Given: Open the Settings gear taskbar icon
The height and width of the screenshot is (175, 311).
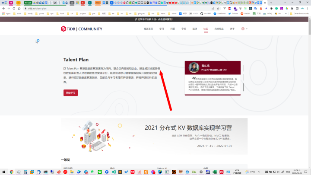Looking at the screenshot, I should [201, 172].
